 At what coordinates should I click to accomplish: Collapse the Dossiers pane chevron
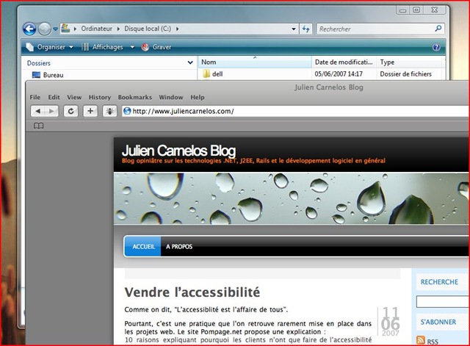pos(190,62)
